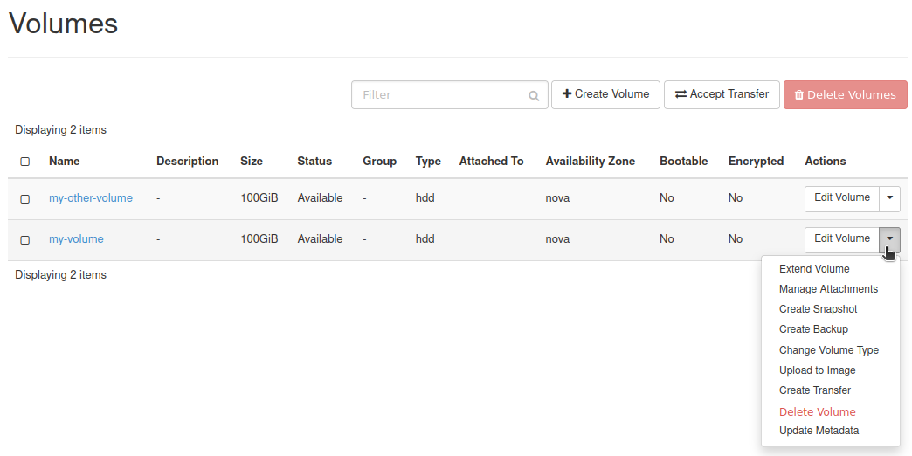
Task: Click the hdd type of my-volume
Action: click(425, 239)
